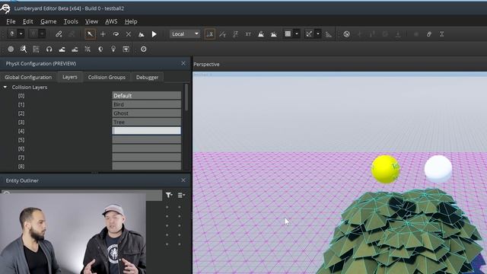Click the hourglass-shaped icon in top toolbar

441,34
